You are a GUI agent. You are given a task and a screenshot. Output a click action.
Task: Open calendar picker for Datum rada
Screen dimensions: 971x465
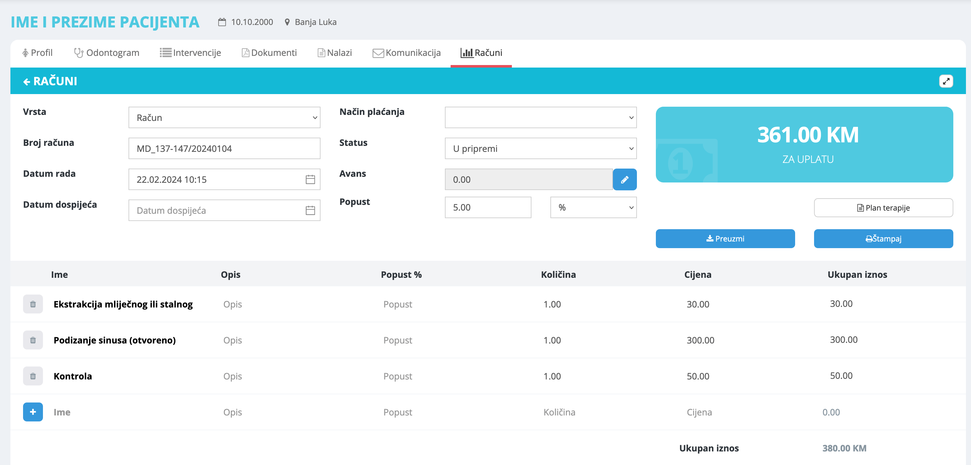point(310,179)
